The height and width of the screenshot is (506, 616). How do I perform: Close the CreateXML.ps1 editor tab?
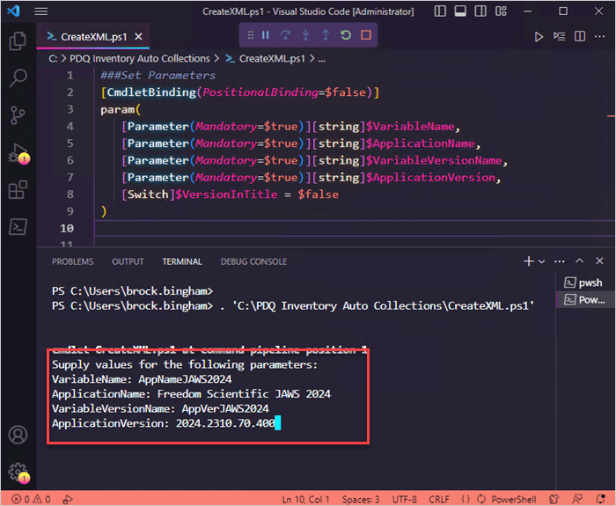click(138, 37)
